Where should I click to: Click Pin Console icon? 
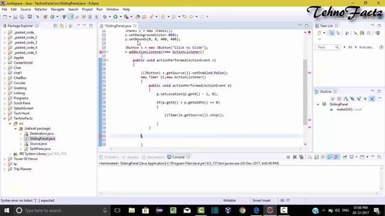[x=345, y=157]
